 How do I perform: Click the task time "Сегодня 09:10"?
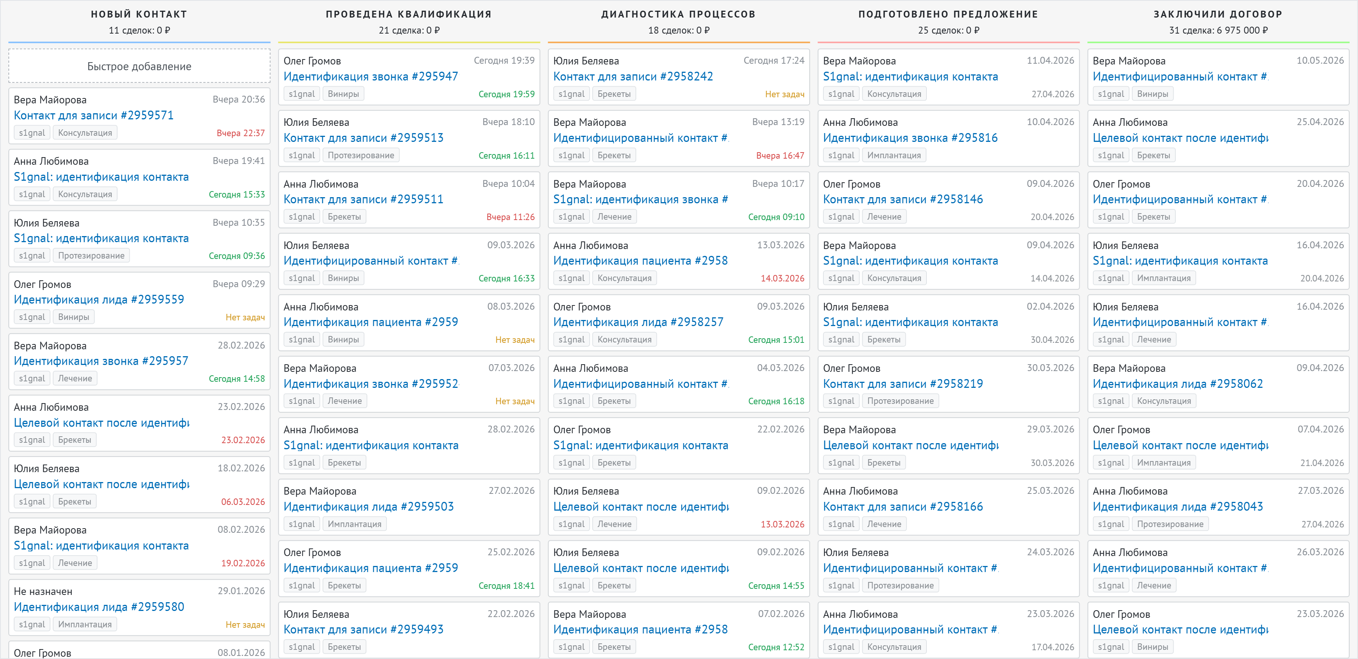[x=776, y=217]
